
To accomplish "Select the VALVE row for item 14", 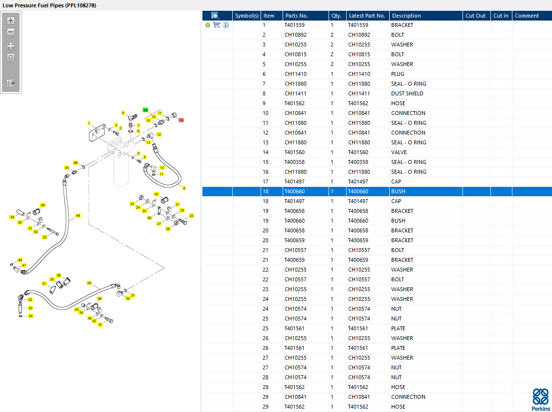I will pos(377,152).
